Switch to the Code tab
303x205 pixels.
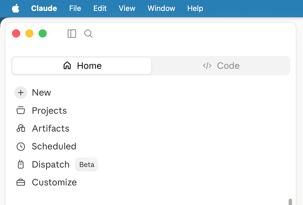pyautogui.click(x=221, y=66)
